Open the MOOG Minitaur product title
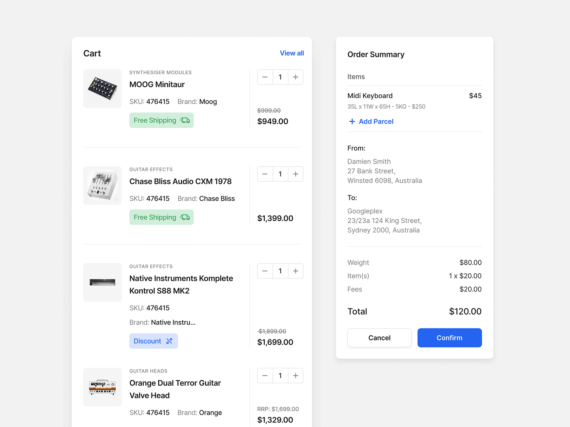This screenshot has height=427, width=570. click(x=157, y=84)
